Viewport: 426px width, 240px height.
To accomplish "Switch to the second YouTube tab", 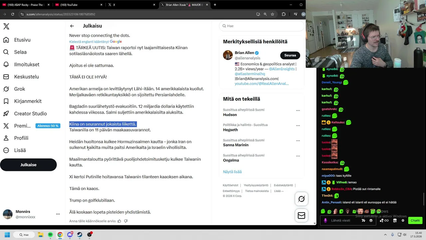I will tap(79, 5).
